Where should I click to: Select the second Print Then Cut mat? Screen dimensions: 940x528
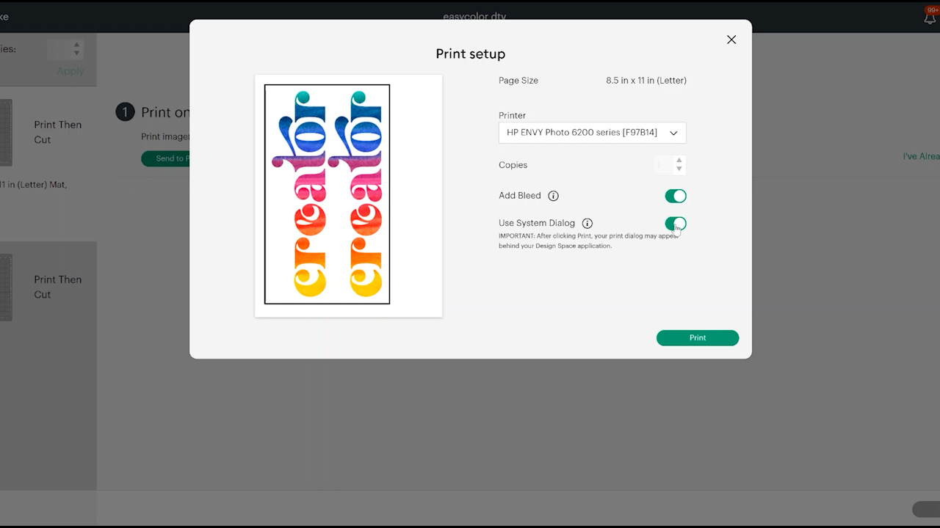tap(48, 287)
